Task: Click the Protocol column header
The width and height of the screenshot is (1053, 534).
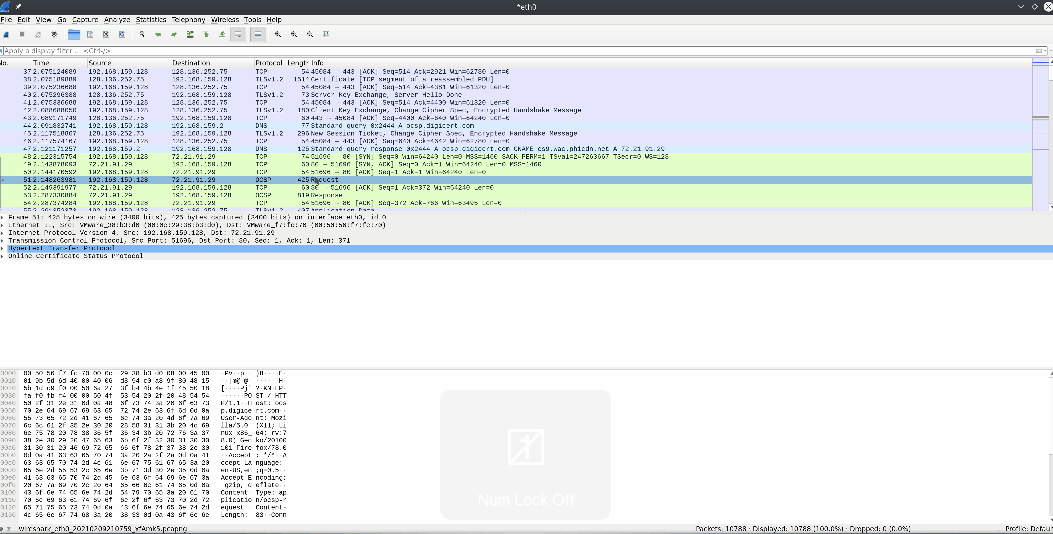Action: (x=268, y=63)
